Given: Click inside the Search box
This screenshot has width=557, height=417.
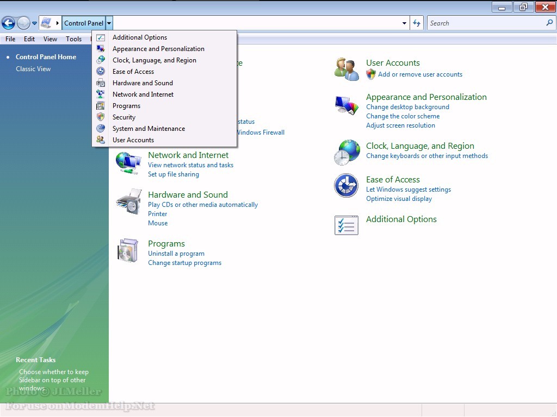Looking at the screenshot, I should click(x=487, y=23).
